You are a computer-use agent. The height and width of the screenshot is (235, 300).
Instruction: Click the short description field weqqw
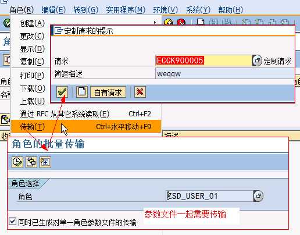[225, 74]
